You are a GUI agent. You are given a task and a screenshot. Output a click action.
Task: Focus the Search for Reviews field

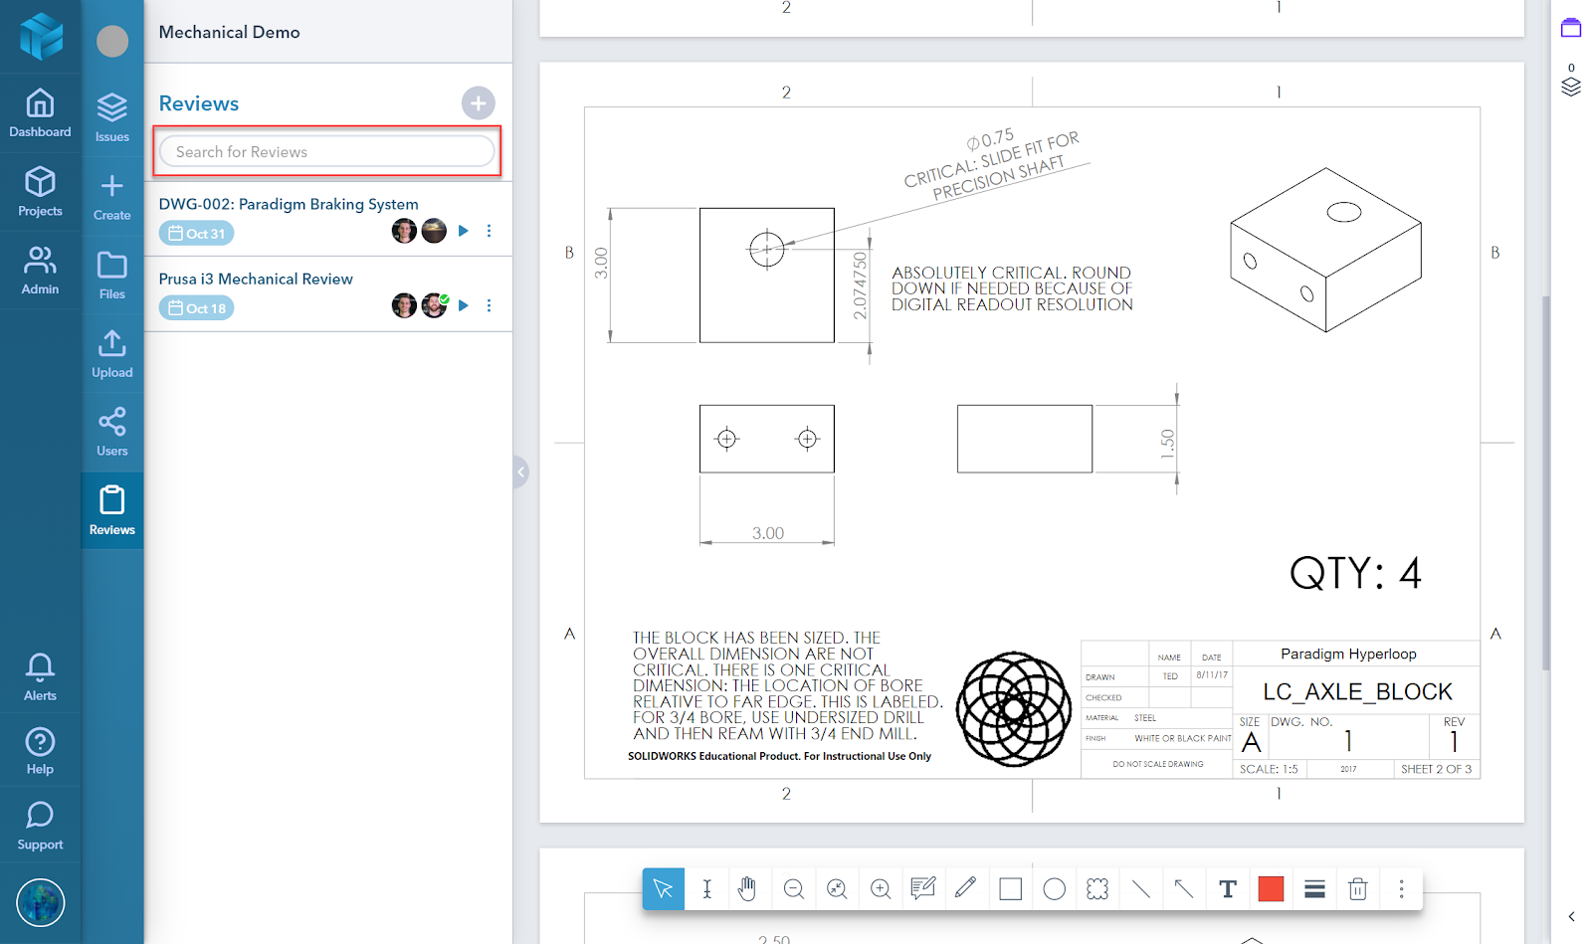(x=327, y=151)
